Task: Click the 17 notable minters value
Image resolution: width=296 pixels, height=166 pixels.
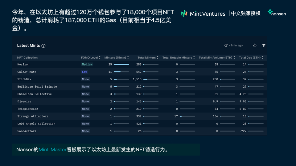Action: tap(176, 116)
